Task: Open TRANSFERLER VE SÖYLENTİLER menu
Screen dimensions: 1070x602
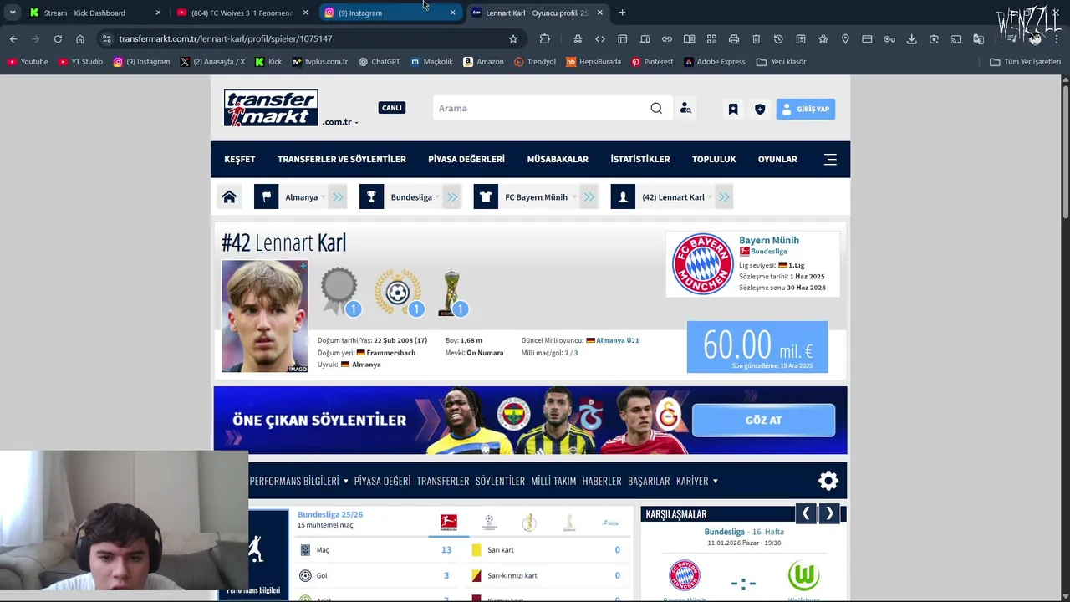Action: [342, 159]
